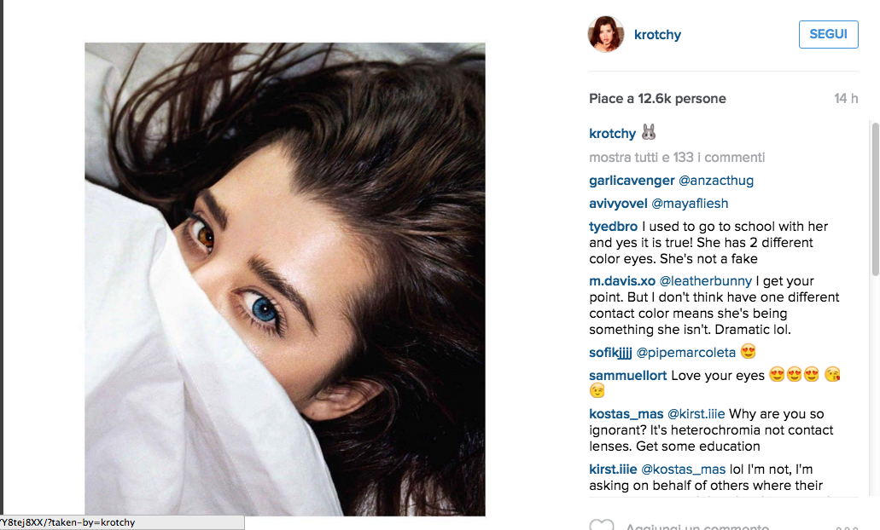Click kostas_mas commenter name
Screen dimensions: 880x530
(x=626, y=414)
